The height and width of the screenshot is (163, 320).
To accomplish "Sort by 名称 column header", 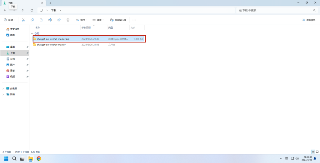I will (x=37, y=27).
